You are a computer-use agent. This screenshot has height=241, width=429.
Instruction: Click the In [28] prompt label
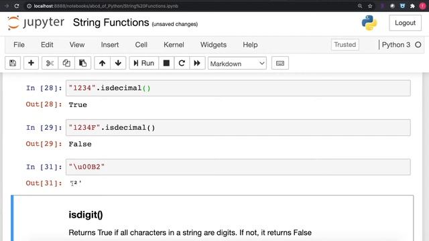pos(44,88)
